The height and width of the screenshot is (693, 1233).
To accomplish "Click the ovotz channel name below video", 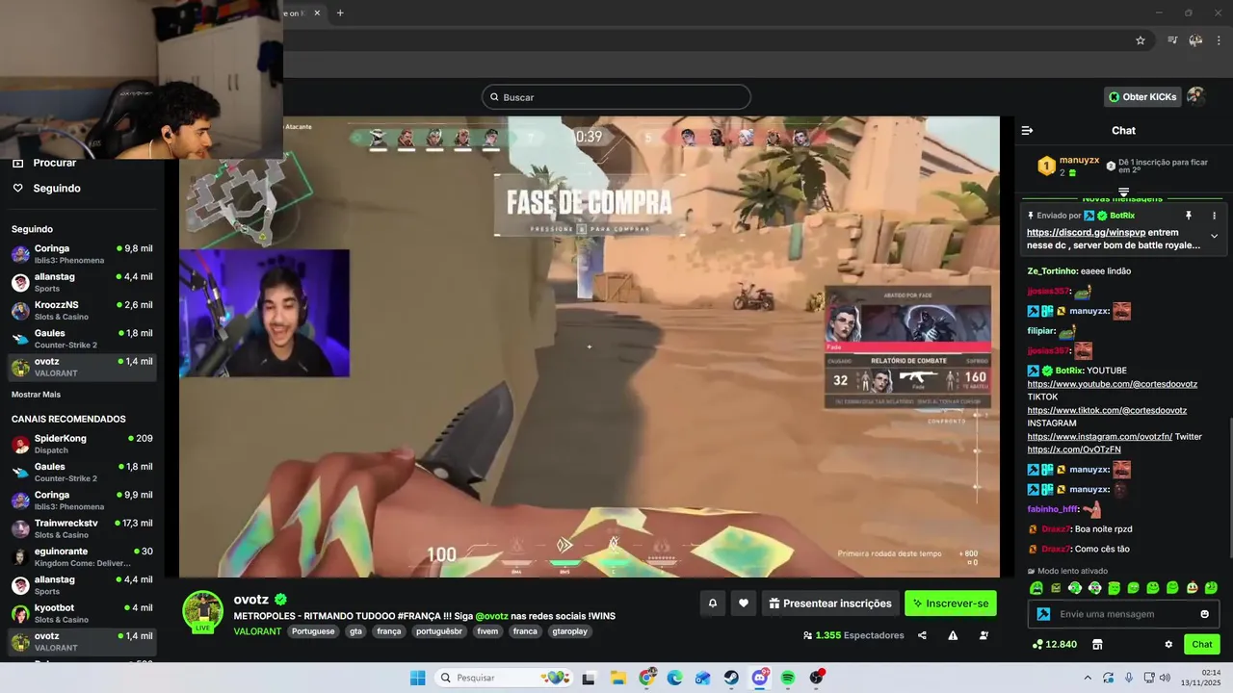I will coord(250,599).
